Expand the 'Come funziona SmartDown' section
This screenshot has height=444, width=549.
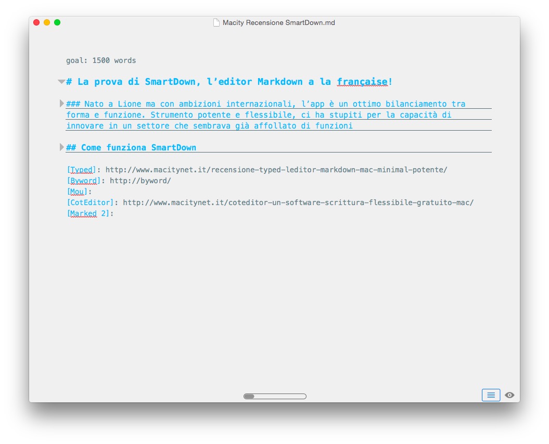pyautogui.click(x=61, y=147)
